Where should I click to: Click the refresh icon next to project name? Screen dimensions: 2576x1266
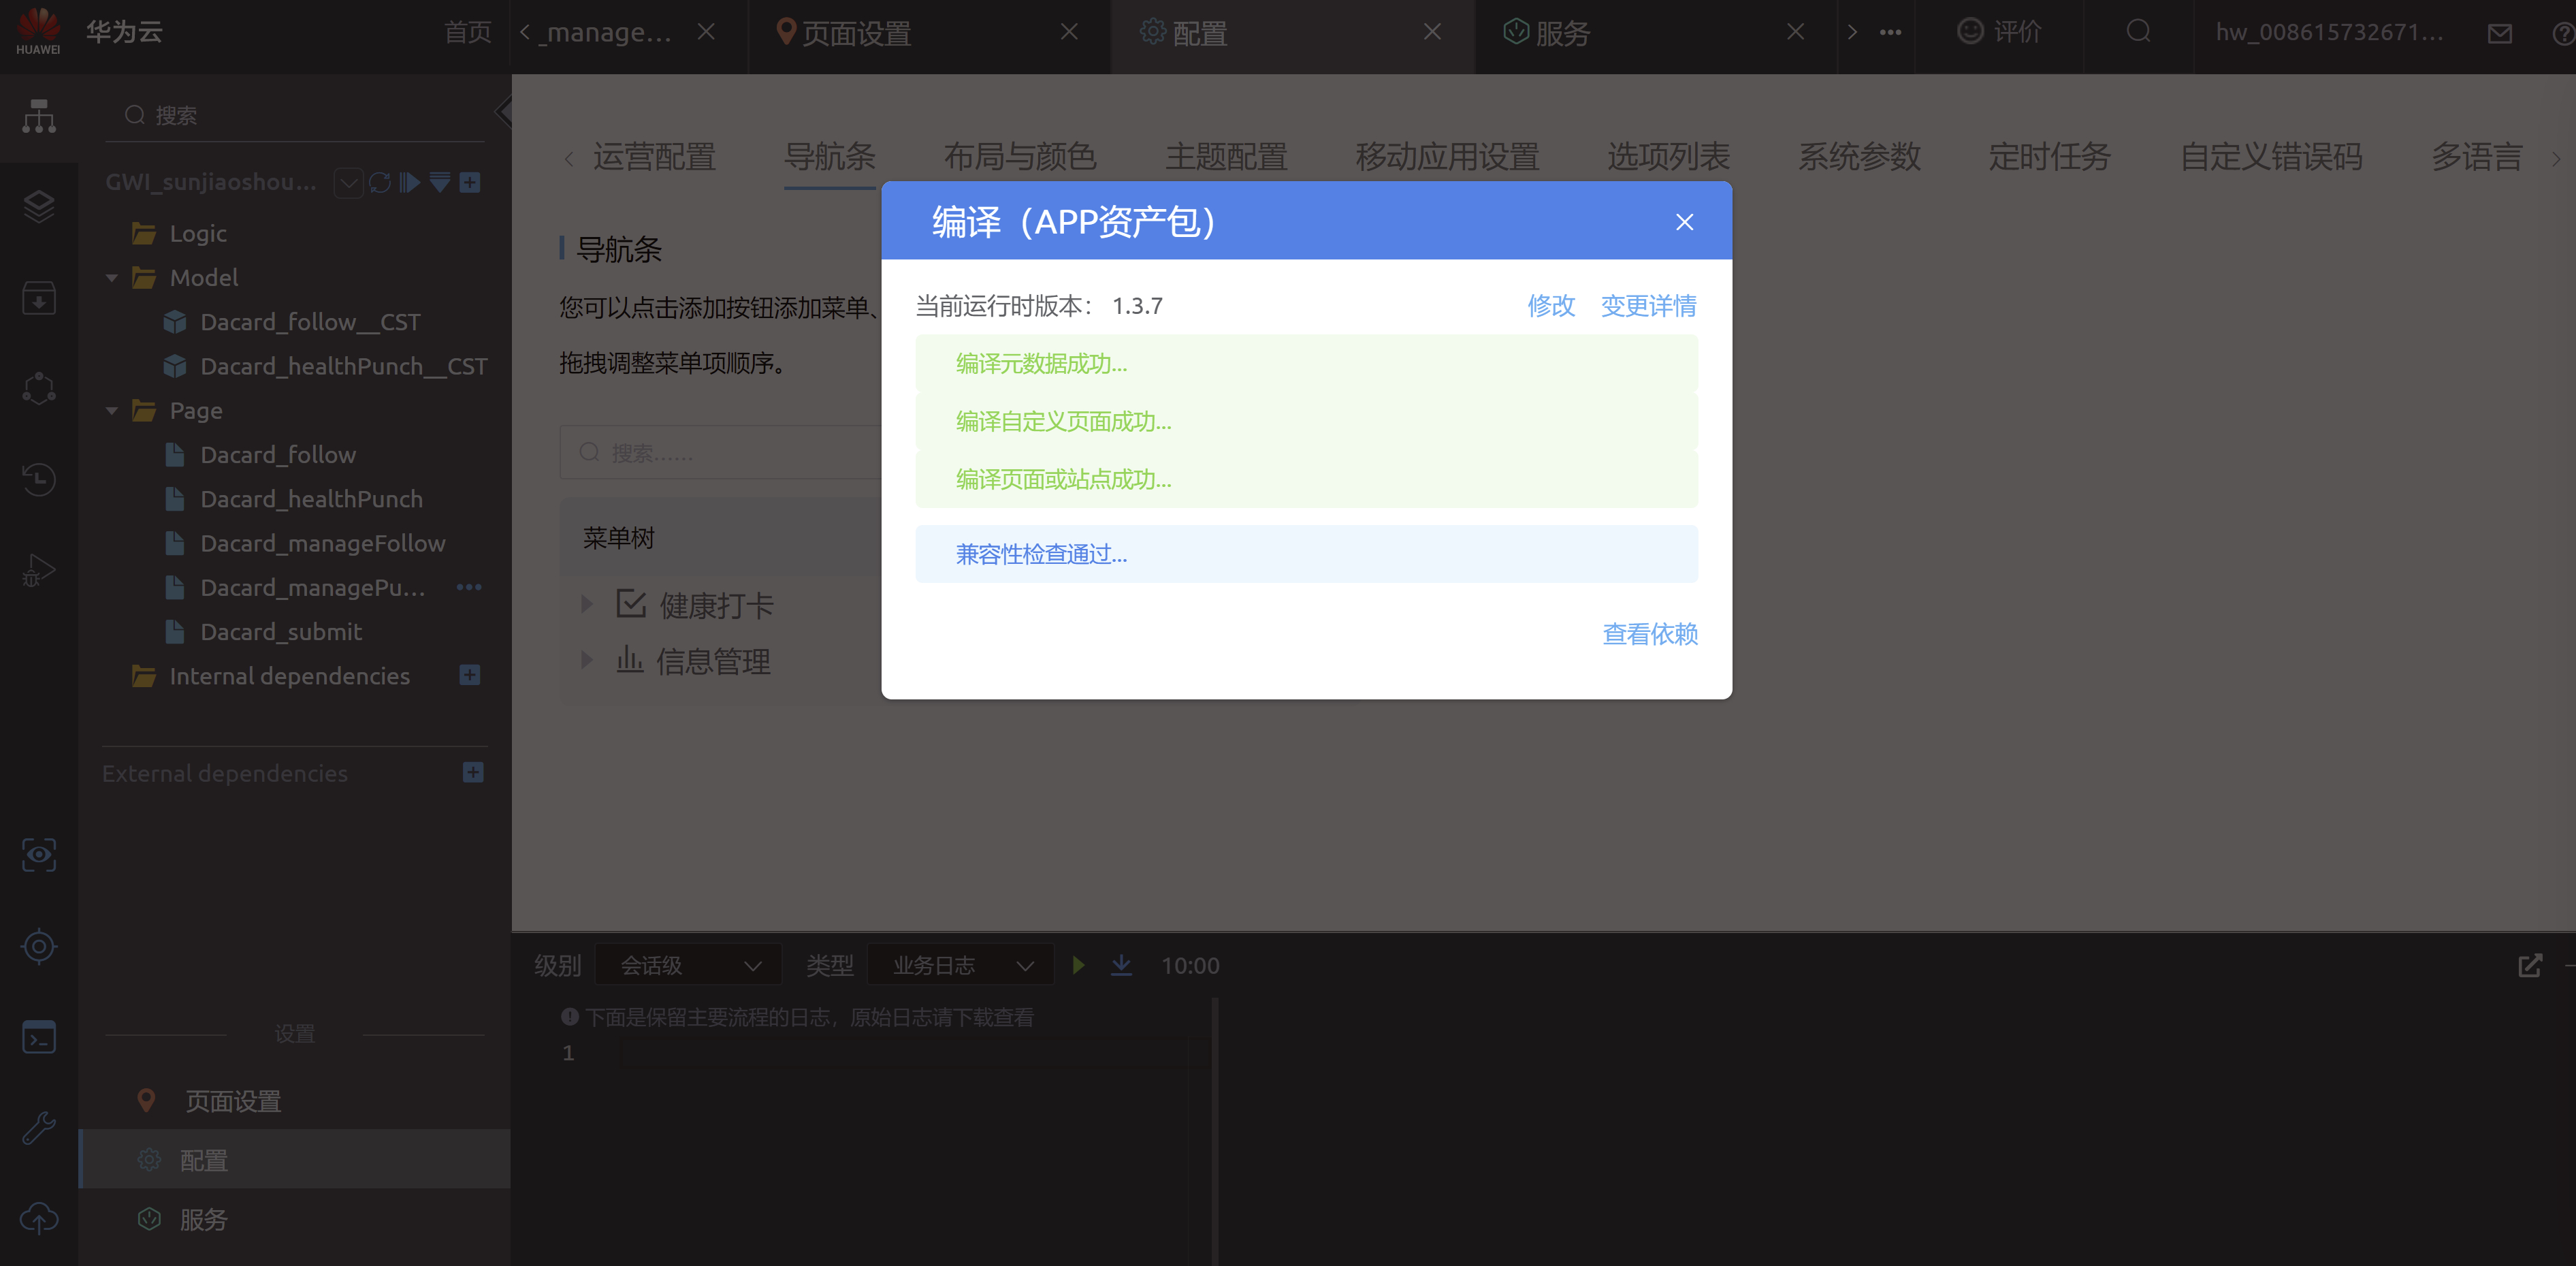(380, 183)
